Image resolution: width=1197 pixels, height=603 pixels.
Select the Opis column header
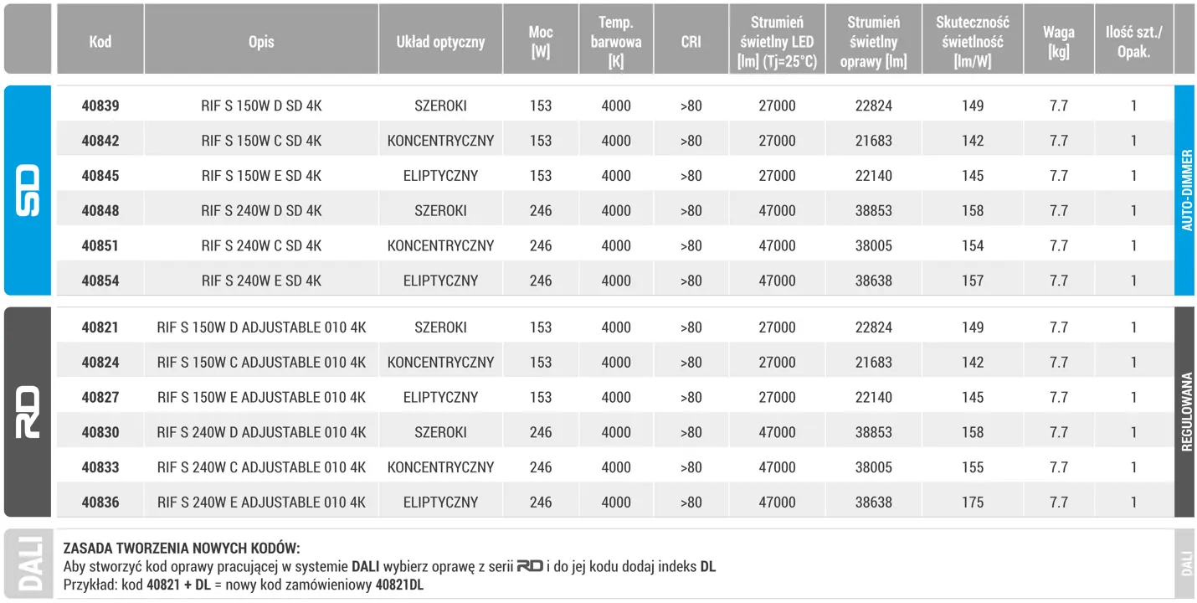pyautogui.click(x=261, y=41)
